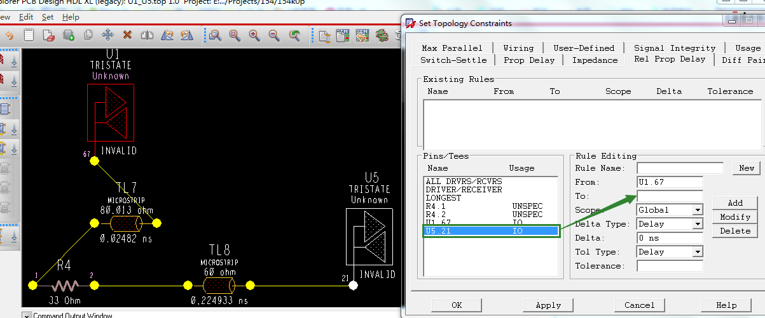This screenshot has width=765, height=318.
Task: Select the TL8 microstrip line symbol
Action: pos(219,285)
